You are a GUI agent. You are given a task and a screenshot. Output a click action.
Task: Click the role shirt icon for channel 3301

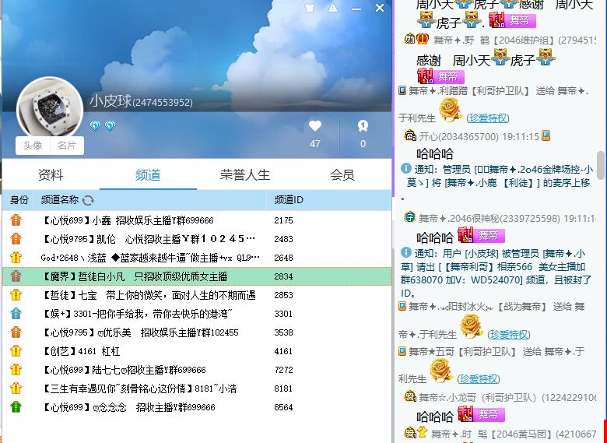coord(16,314)
